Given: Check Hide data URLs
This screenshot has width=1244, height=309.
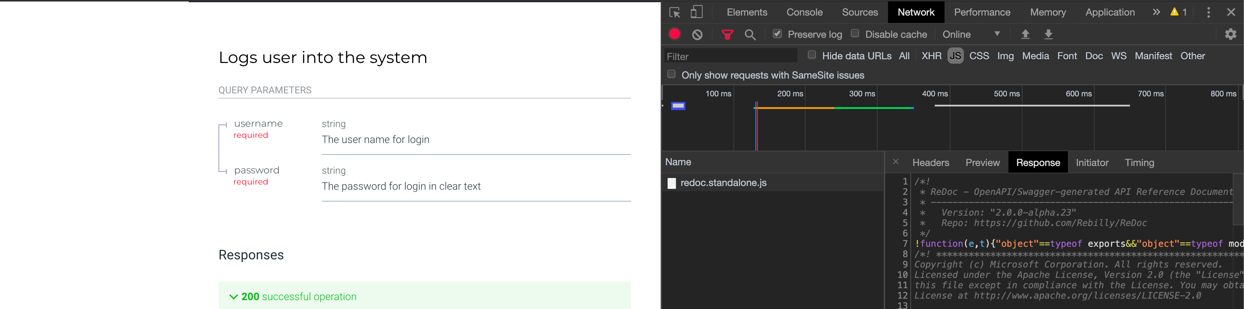Looking at the screenshot, I should pyautogui.click(x=812, y=55).
